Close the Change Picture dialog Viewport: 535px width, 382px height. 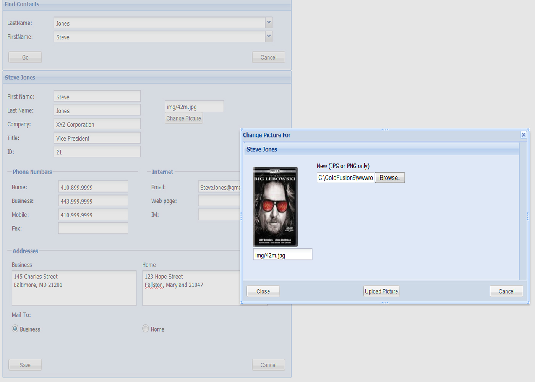[x=263, y=291]
